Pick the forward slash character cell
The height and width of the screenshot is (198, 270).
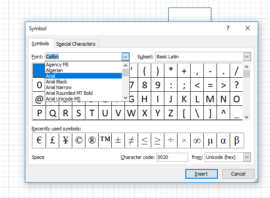tap(236, 71)
